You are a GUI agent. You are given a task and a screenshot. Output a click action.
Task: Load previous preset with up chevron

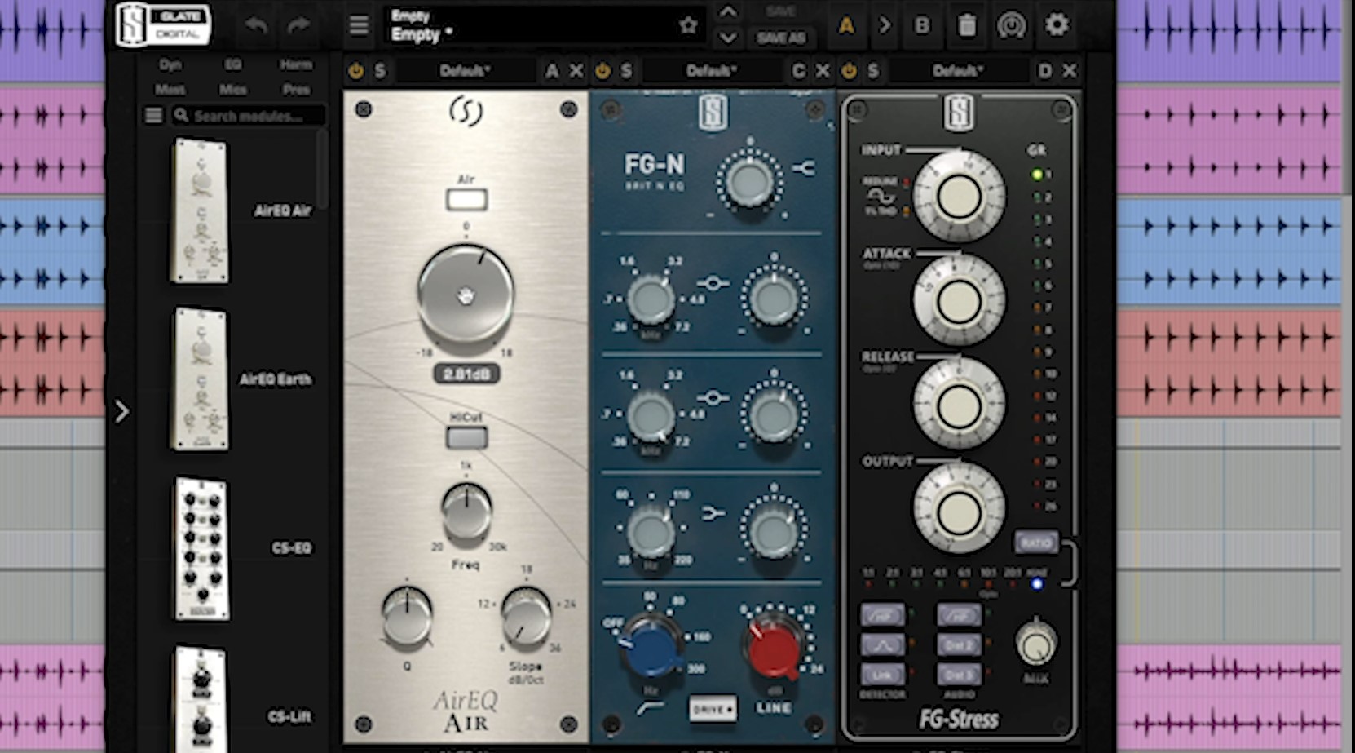pos(727,11)
